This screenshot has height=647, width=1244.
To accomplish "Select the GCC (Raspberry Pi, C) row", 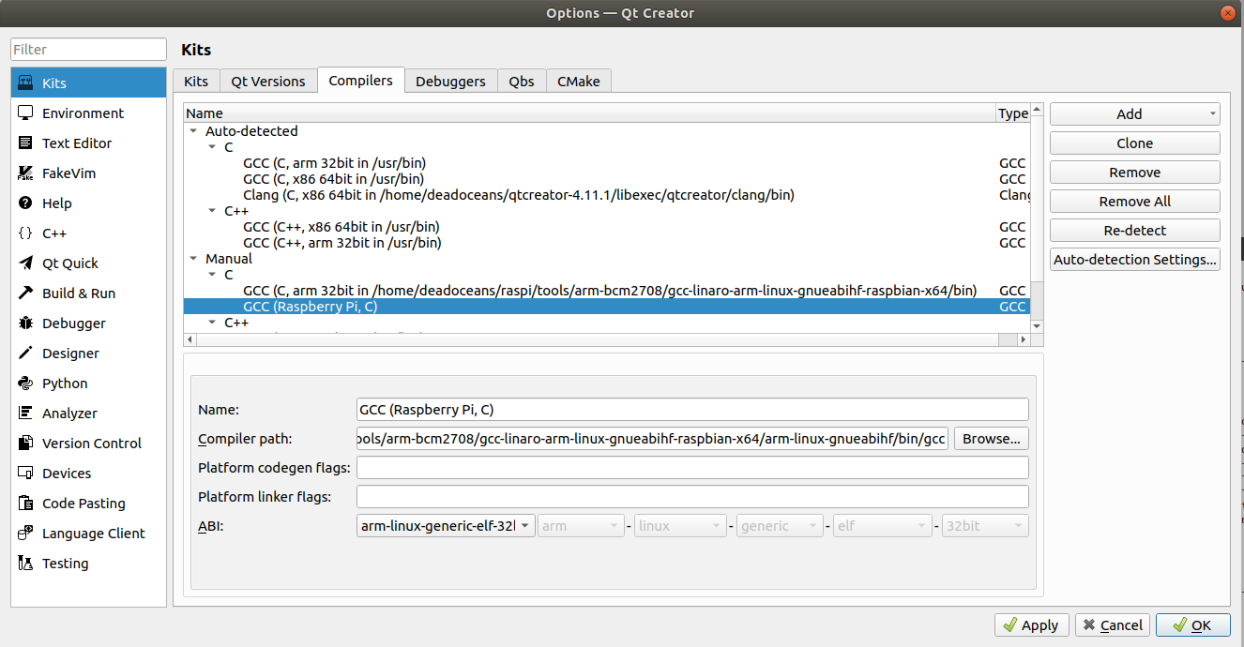I will [x=606, y=307].
